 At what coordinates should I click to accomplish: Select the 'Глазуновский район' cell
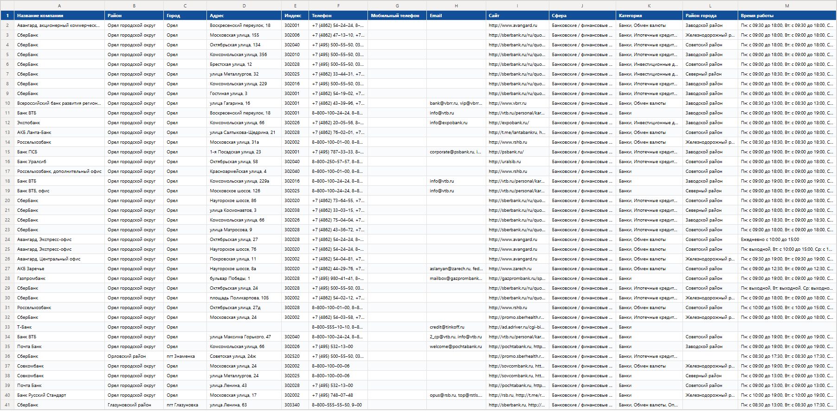[x=134, y=405]
